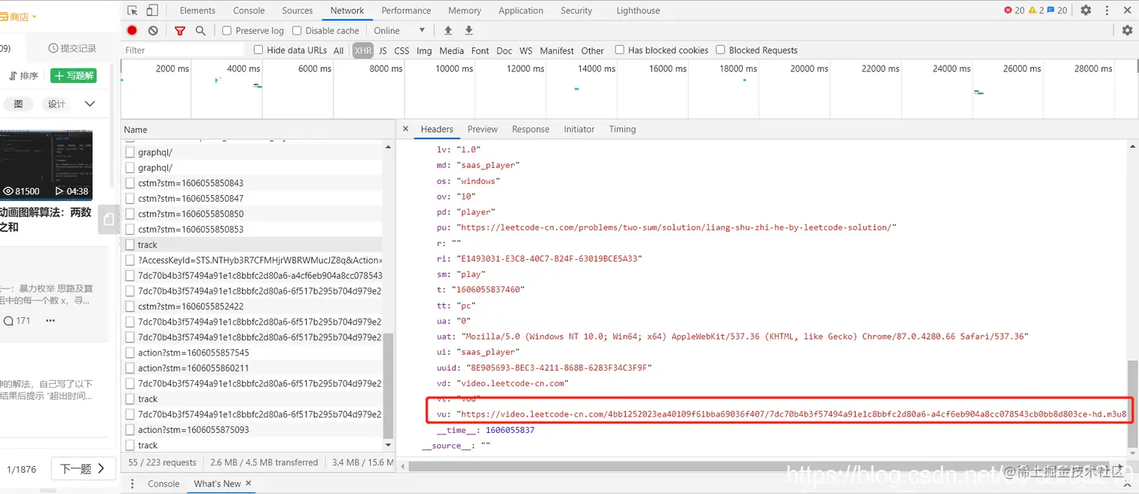Image resolution: width=1139 pixels, height=494 pixels.
Task: Go to next problem via 下一题
Action: pos(84,468)
